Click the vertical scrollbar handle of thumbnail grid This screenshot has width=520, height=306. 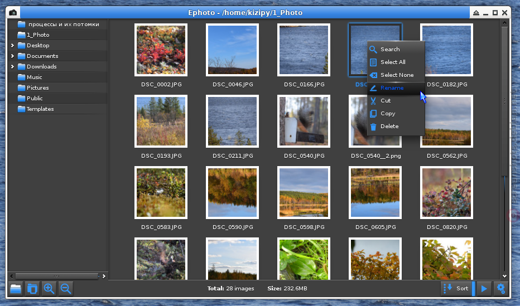coord(504,101)
